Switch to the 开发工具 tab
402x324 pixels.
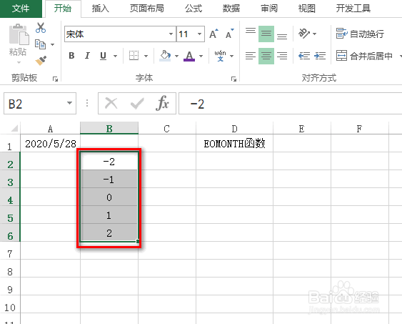[x=353, y=9]
